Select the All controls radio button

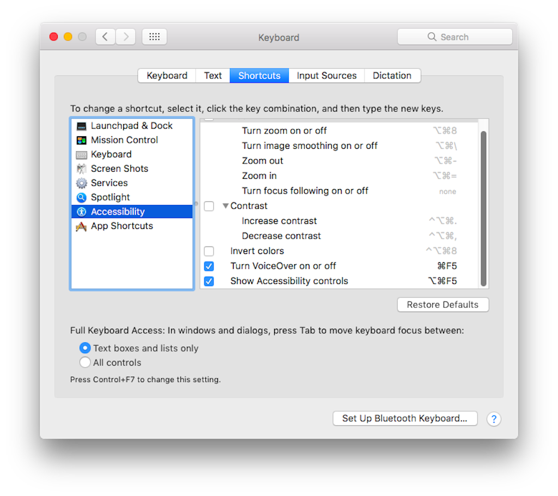click(x=85, y=362)
